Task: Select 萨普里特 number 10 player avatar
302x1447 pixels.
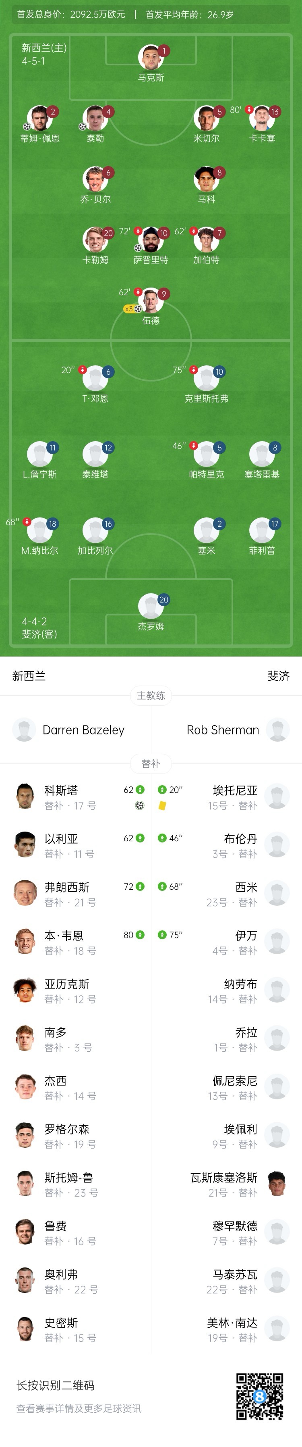Action: coord(150,240)
